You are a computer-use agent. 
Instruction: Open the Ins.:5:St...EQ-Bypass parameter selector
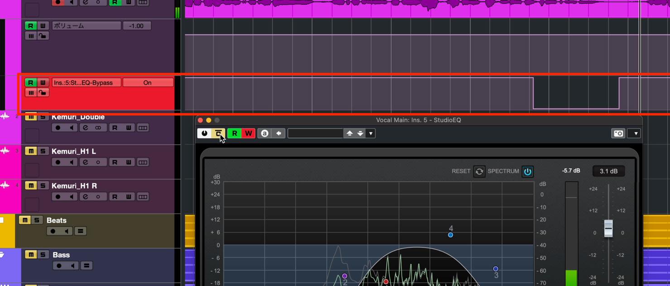point(86,82)
